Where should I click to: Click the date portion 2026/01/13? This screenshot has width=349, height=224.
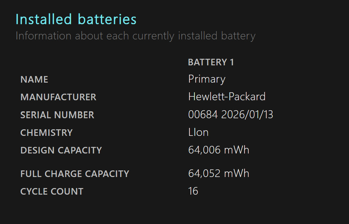tap(247, 115)
